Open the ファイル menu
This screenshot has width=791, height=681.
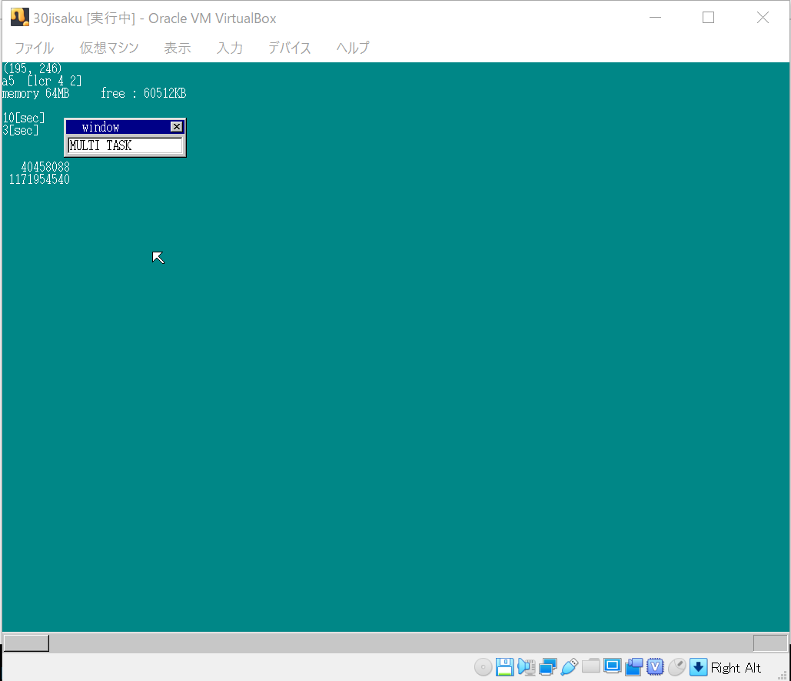click(x=35, y=48)
